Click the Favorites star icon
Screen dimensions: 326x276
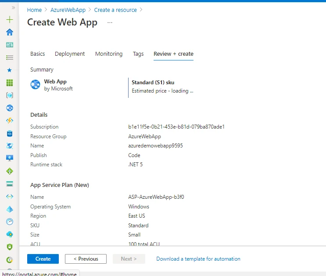click(x=10, y=70)
